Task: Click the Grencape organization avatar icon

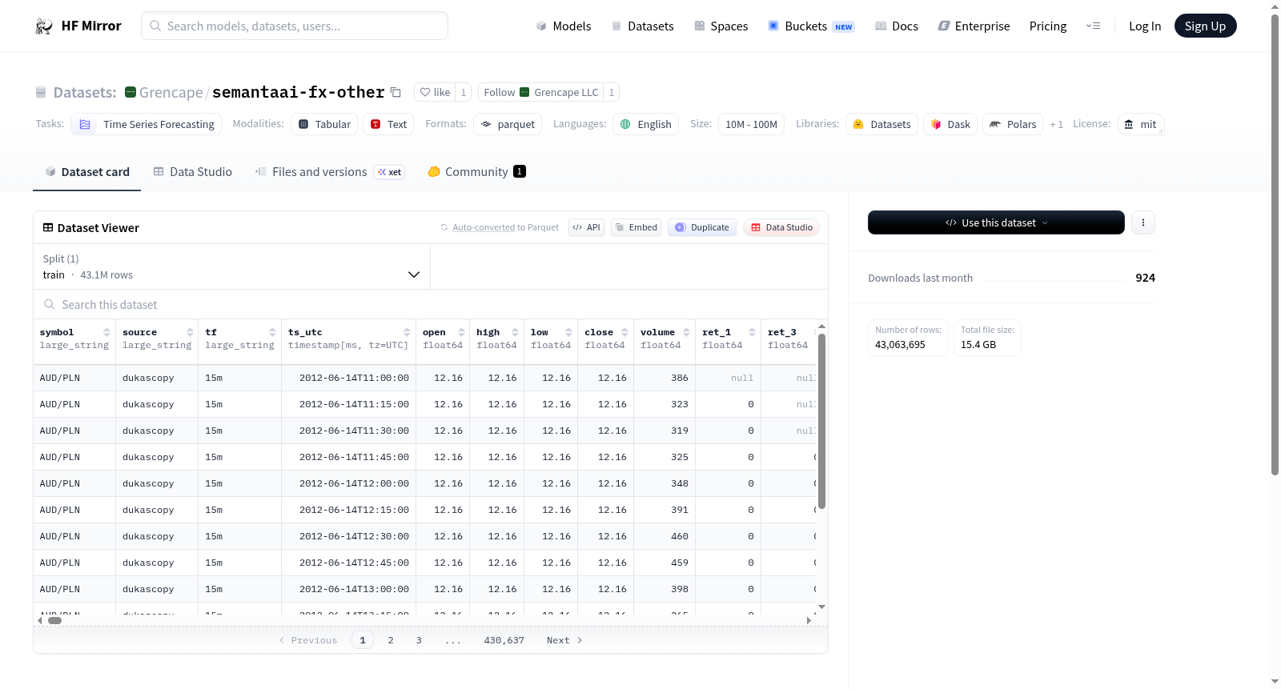Action: click(x=131, y=92)
